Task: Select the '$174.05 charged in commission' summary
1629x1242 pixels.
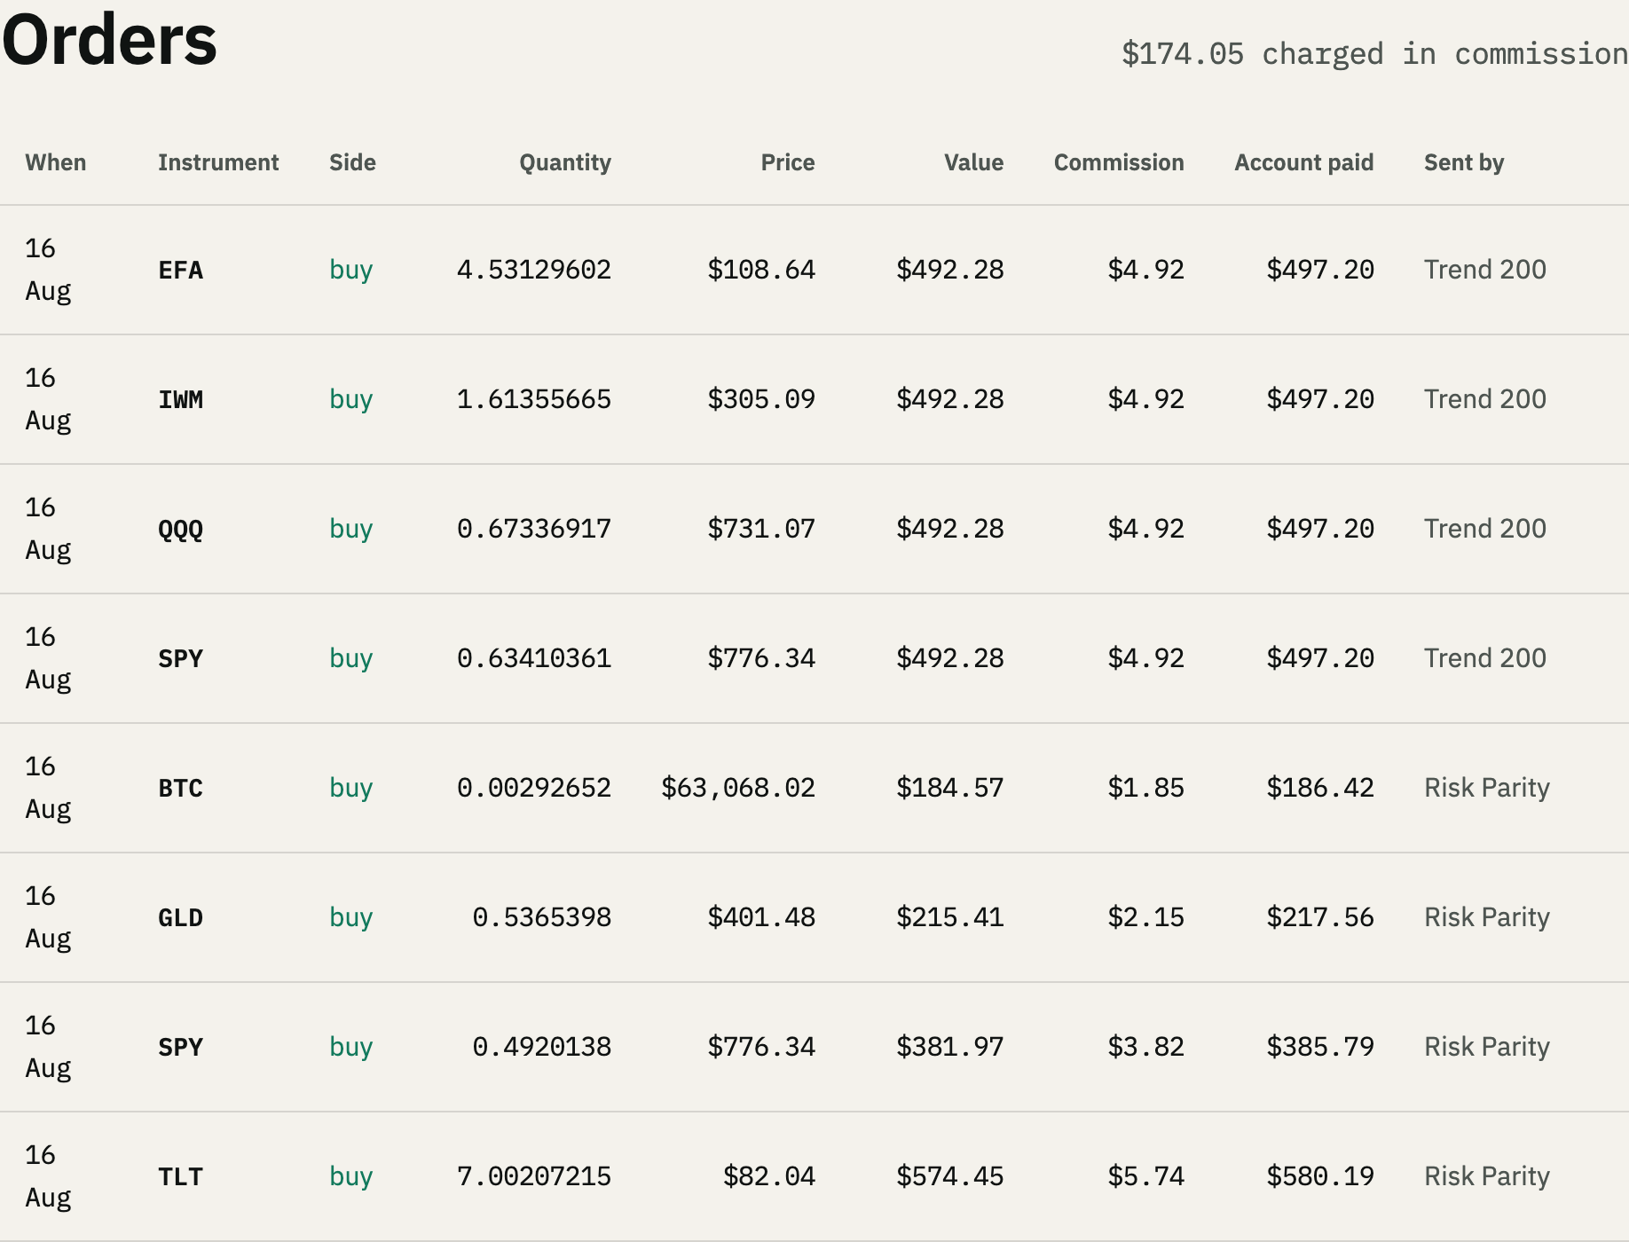Action: tap(1374, 54)
